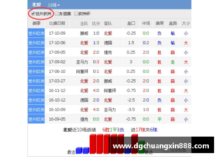218x157 pixels.
Task: Tick the 欧洲杯 checkbox
Action: coord(76,14)
